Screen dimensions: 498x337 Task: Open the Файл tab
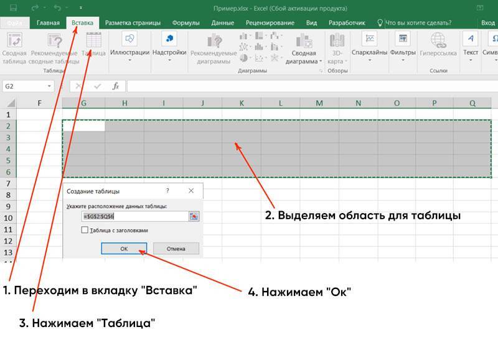(x=14, y=23)
